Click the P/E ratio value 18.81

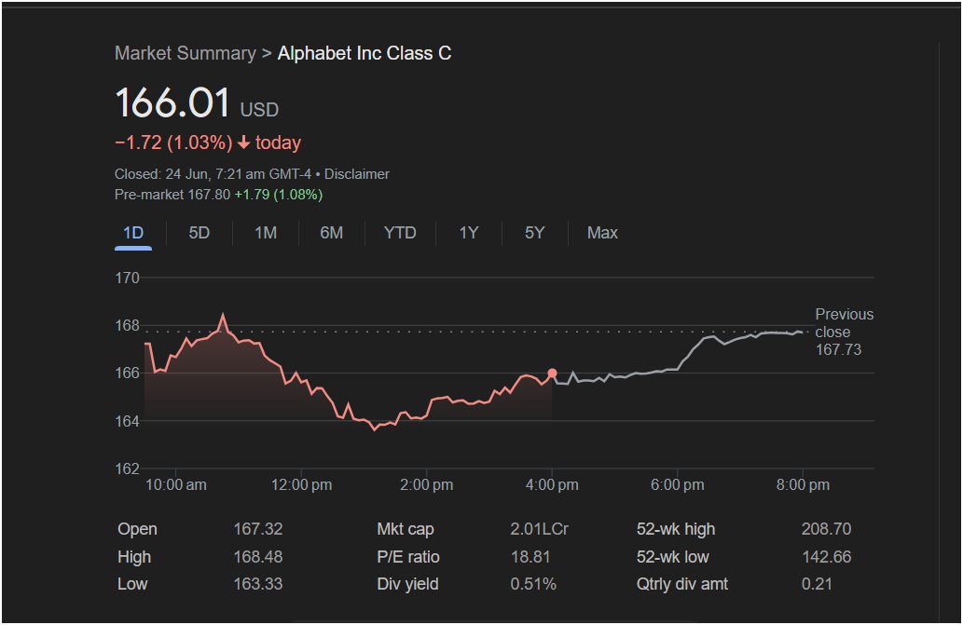point(530,557)
